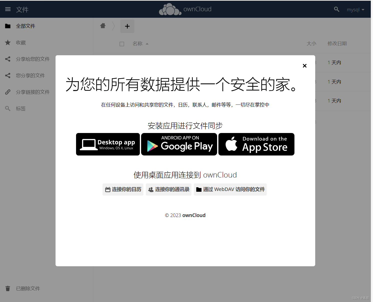The height and width of the screenshot is (302, 373).
Task: Click the 文件 app title
Action: (22, 9)
